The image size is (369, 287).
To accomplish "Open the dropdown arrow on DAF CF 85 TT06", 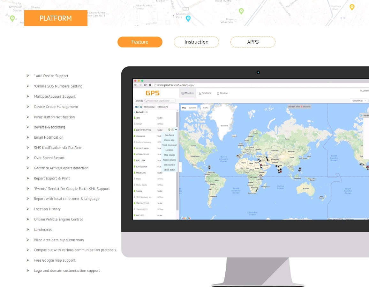I will pos(176,129).
